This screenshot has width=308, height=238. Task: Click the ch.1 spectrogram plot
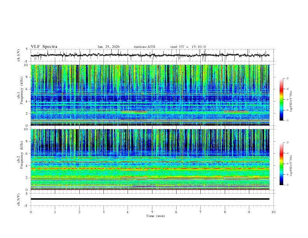(x=150, y=95)
